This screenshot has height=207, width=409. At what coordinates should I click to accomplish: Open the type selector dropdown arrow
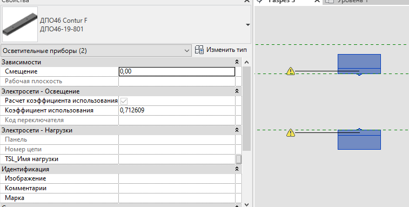point(247,25)
